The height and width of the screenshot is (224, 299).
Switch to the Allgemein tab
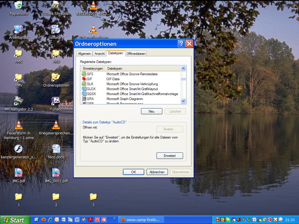click(x=84, y=54)
